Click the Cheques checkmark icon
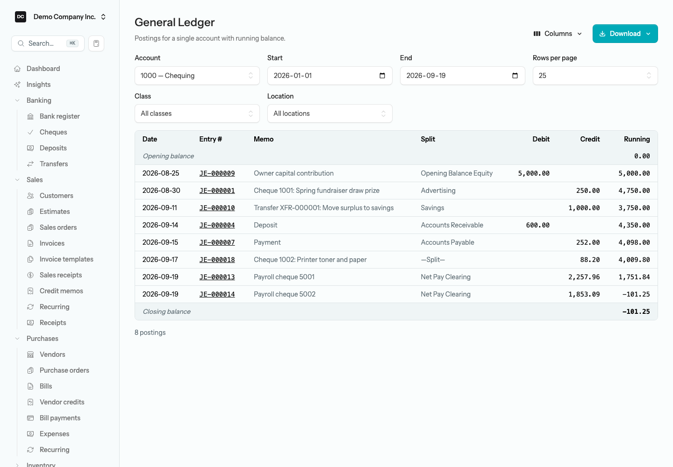The height and width of the screenshot is (467, 673). [30, 132]
